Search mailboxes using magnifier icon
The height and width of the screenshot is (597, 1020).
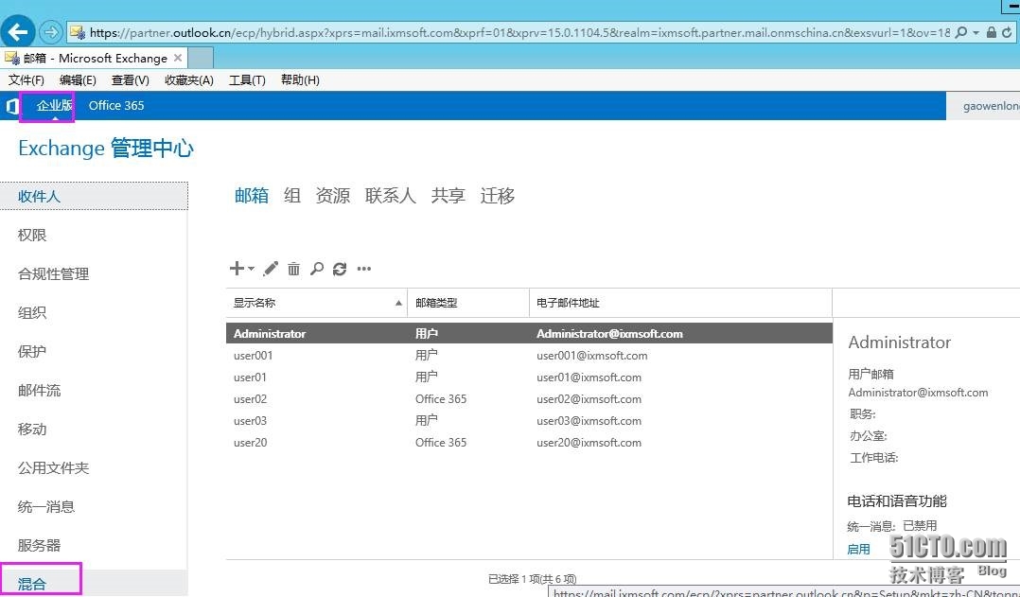pos(317,269)
